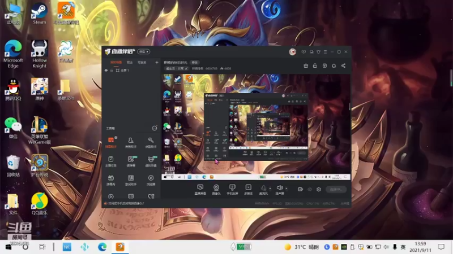Screen dimensions: 453x254
Task: Click the preview area scrollbar on right edge
Action: tap(350, 107)
